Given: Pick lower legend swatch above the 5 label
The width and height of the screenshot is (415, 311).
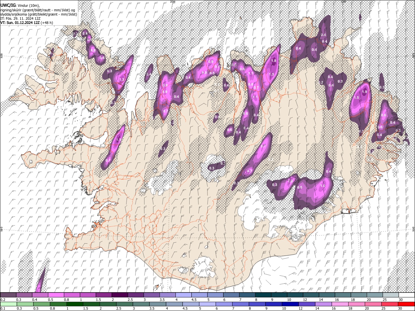Looking at the screenshot, I should point(207,304).
